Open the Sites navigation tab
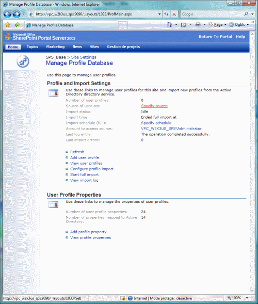 pyautogui.click(x=94, y=47)
